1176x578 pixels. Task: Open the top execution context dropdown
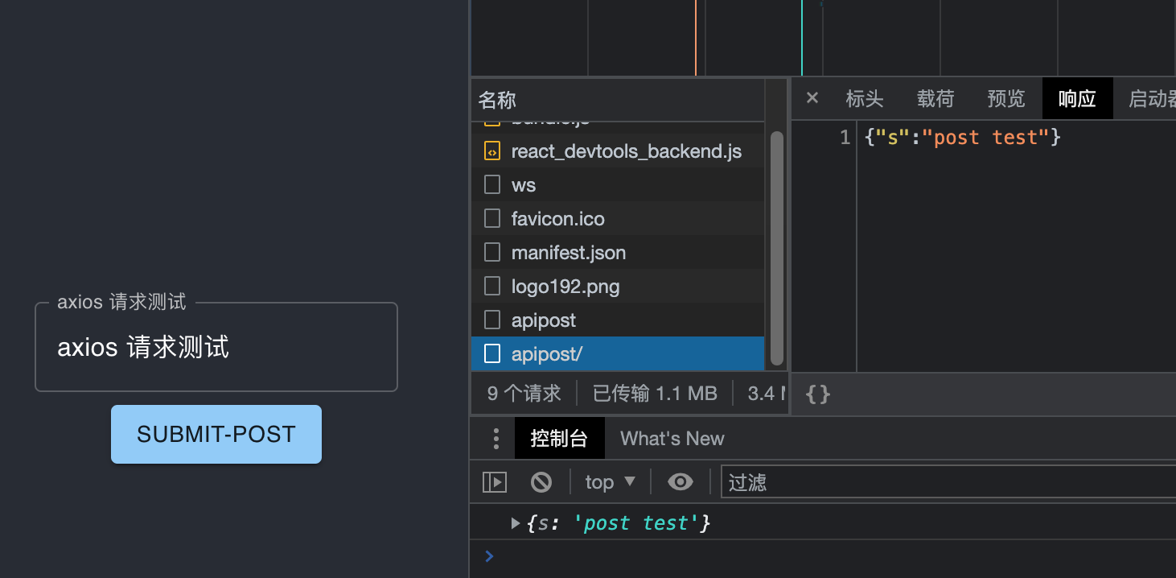pyautogui.click(x=610, y=481)
